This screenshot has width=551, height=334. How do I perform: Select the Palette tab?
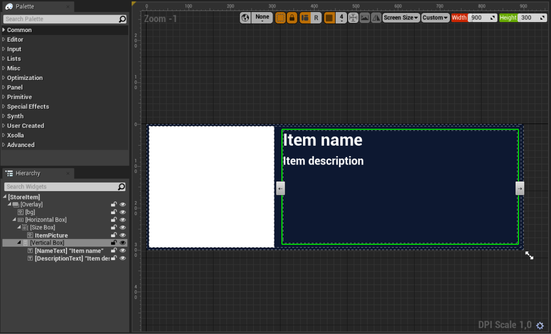[x=25, y=6]
